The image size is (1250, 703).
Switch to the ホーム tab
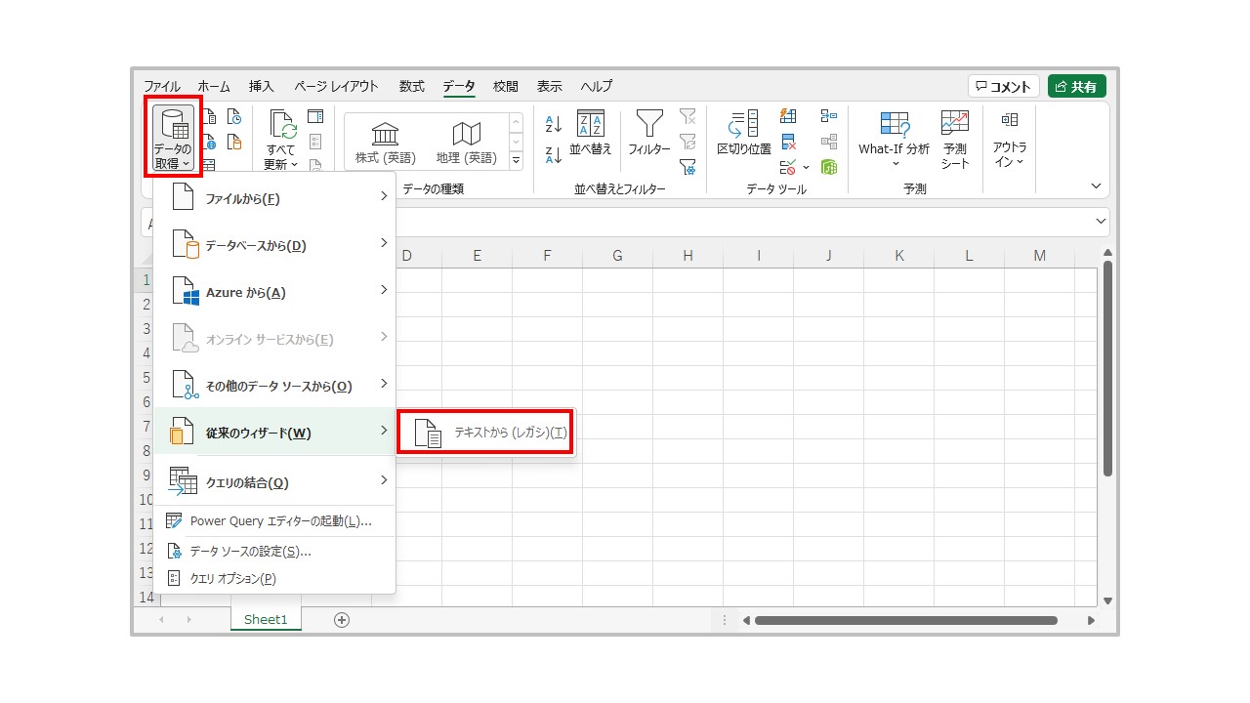(214, 86)
